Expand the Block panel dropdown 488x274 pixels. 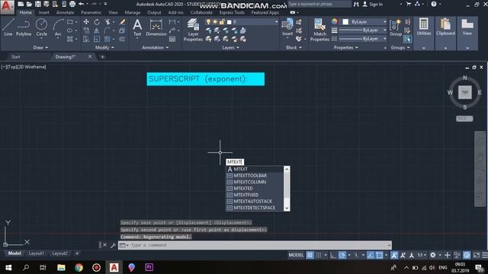coord(294,47)
